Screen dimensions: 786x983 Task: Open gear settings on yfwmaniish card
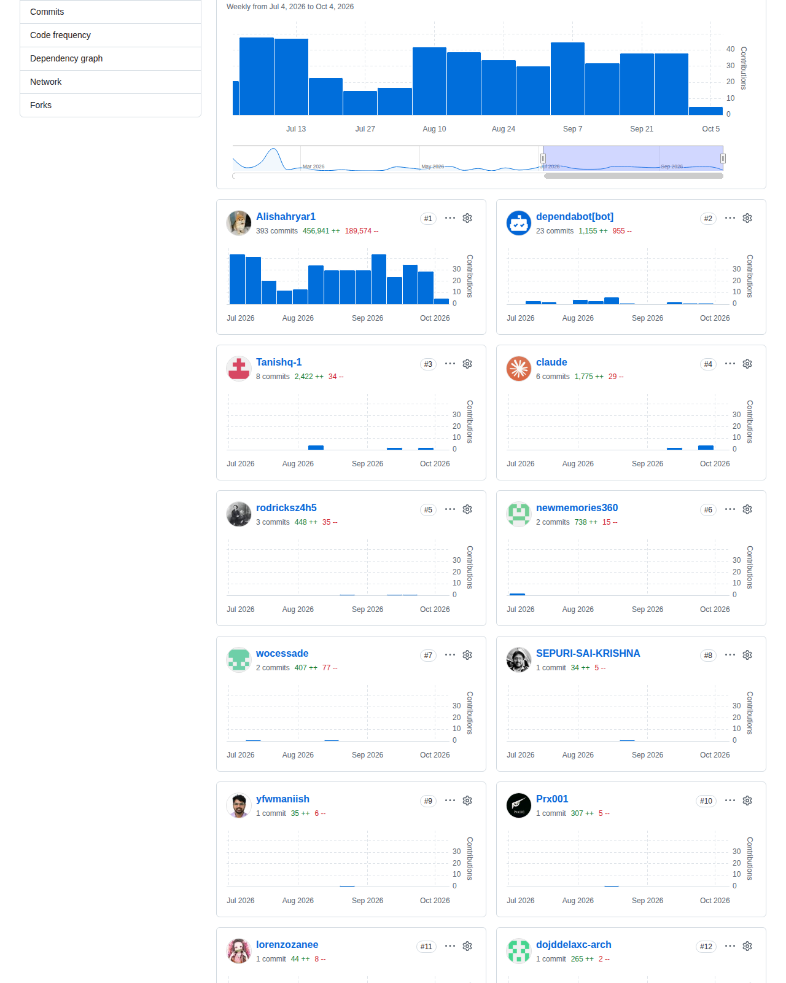[x=467, y=801]
